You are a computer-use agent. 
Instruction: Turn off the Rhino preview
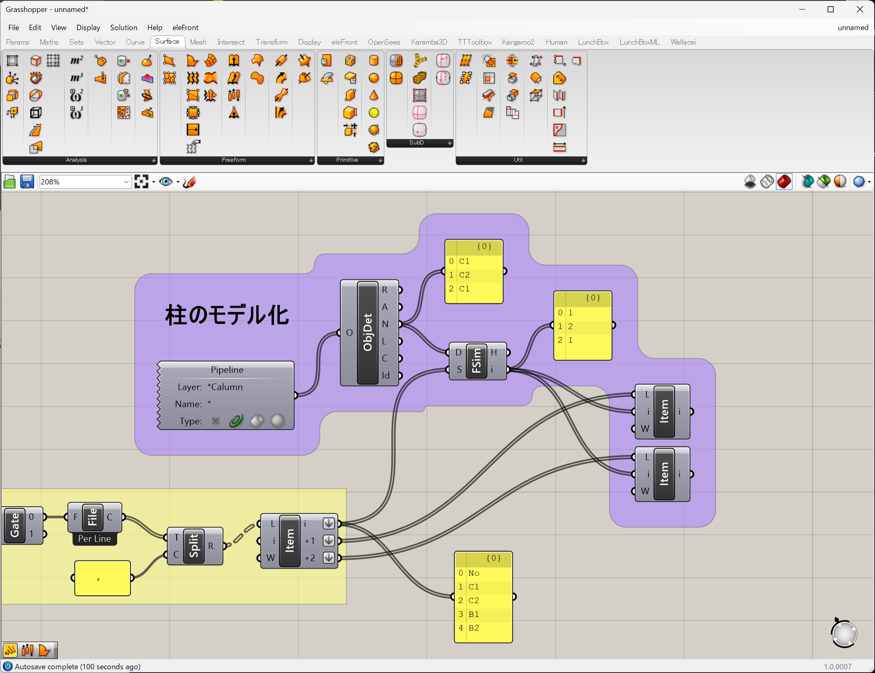tap(750, 182)
